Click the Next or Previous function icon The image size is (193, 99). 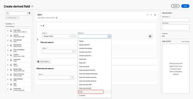11,75
